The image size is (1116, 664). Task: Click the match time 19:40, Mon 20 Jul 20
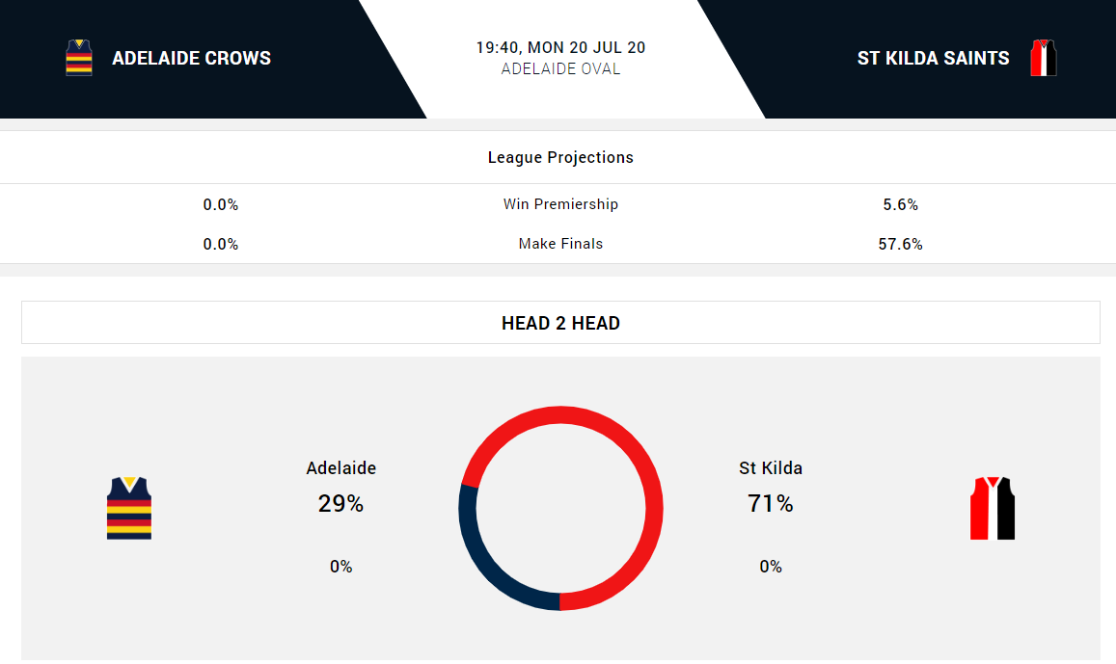(560, 47)
